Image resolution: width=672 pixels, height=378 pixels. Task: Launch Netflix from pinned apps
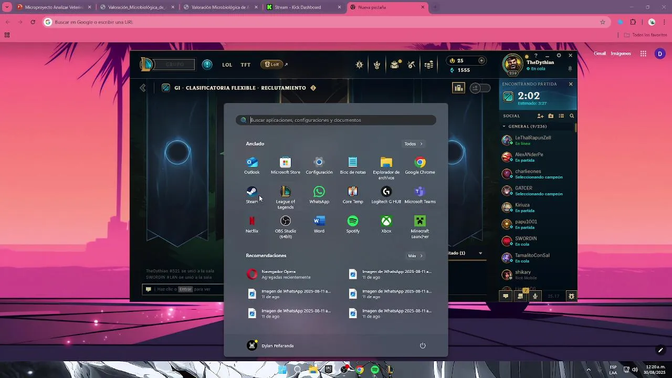(x=252, y=225)
